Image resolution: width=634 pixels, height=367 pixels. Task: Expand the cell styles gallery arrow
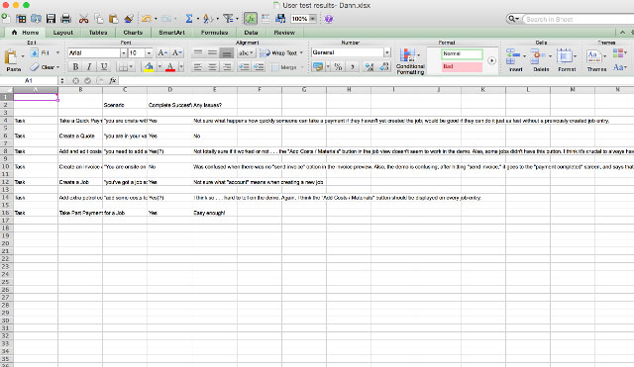pyautogui.click(x=491, y=61)
